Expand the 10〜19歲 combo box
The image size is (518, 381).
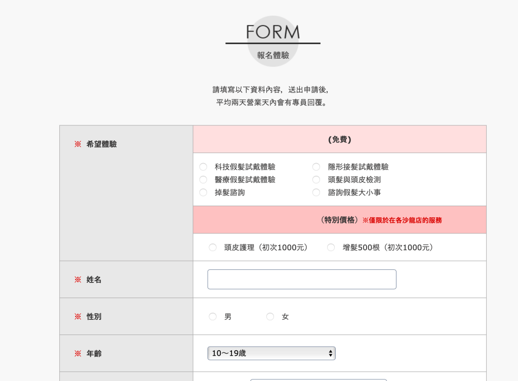coord(271,353)
